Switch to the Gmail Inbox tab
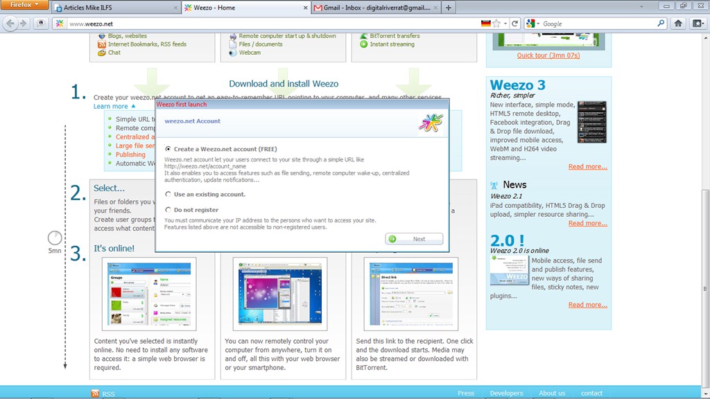This screenshot has width=710, height=399. pos(375,8)
